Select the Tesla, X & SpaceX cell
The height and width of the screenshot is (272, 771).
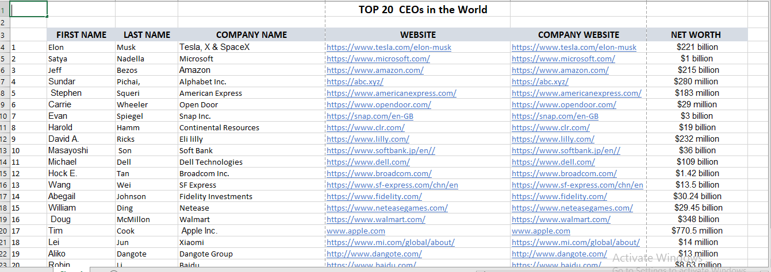(x=251, y=47)
